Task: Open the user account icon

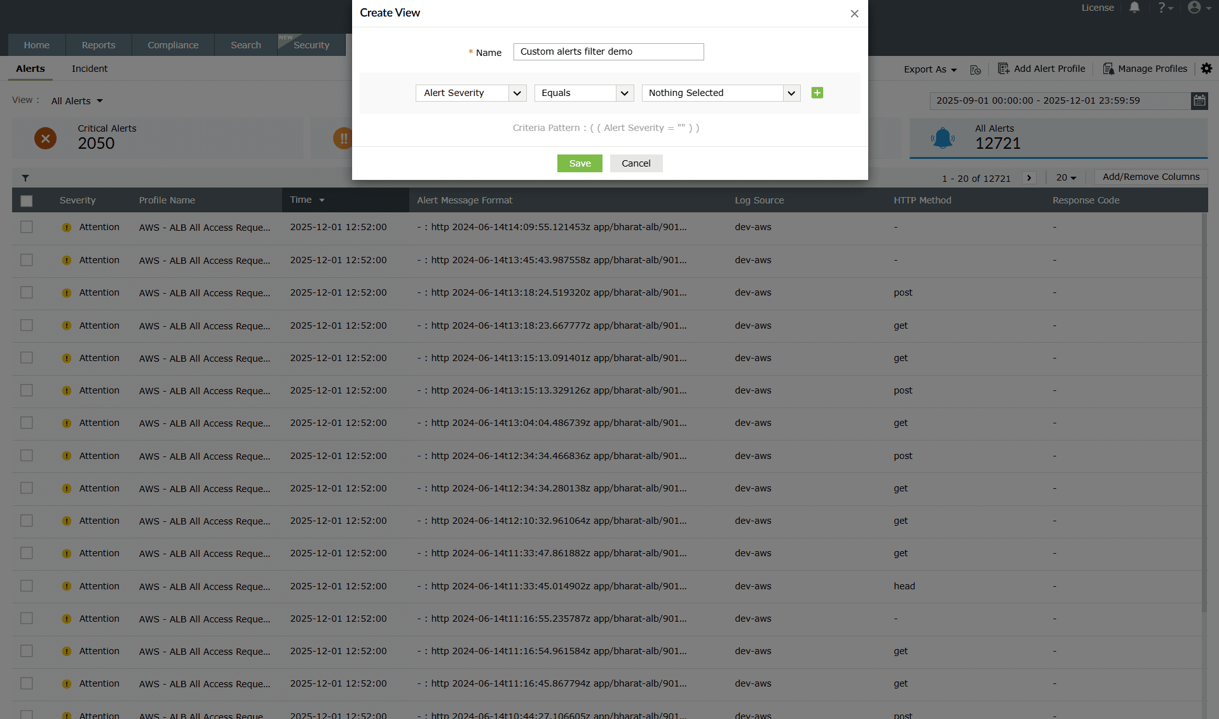Action: click(x=1194, y=8)
